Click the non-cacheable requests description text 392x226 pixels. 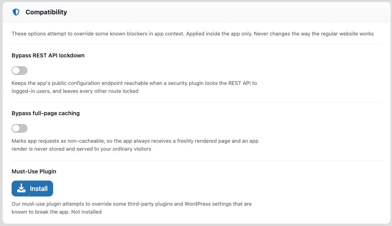[135, 145]
